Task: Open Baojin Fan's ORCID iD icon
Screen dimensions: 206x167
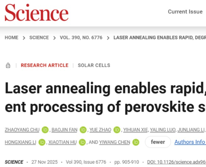Action: point(83,130)
